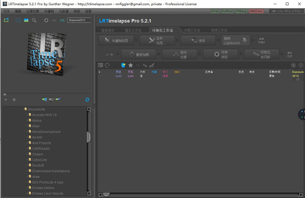Image resolution: width=305 pixels, height=198 pixels.
Task: Switch to the 基本工作流 tab
Action: tap(133, 30)
